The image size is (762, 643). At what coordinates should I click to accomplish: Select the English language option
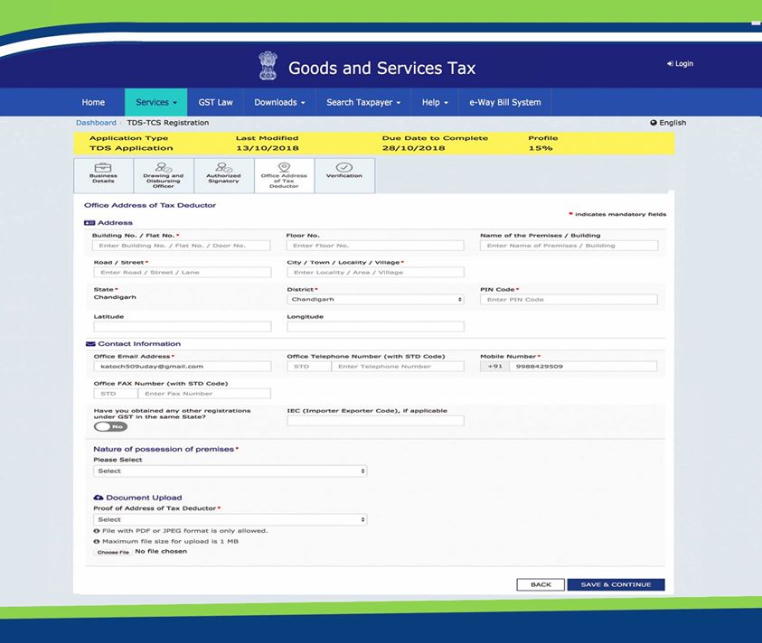click(x=668, y=123)
